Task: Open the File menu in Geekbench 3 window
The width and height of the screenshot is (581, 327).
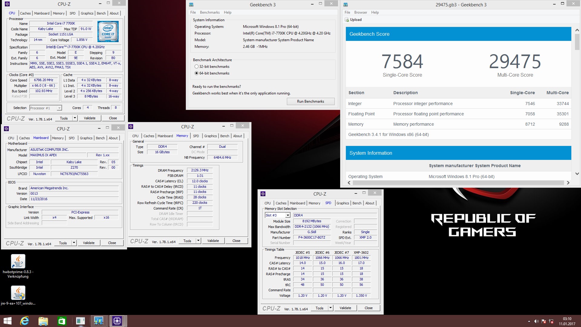Action: [x=193, y=12]
